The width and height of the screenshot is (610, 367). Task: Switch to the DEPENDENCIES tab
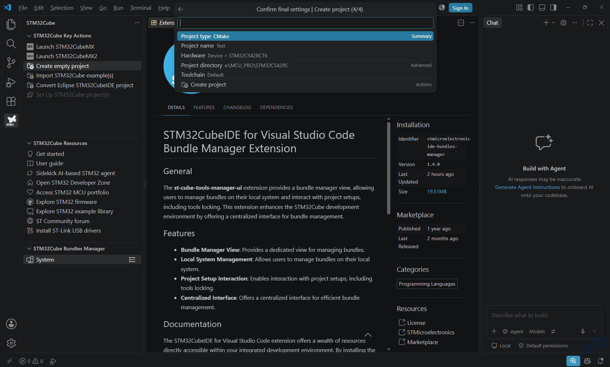(x=276, y=107)
